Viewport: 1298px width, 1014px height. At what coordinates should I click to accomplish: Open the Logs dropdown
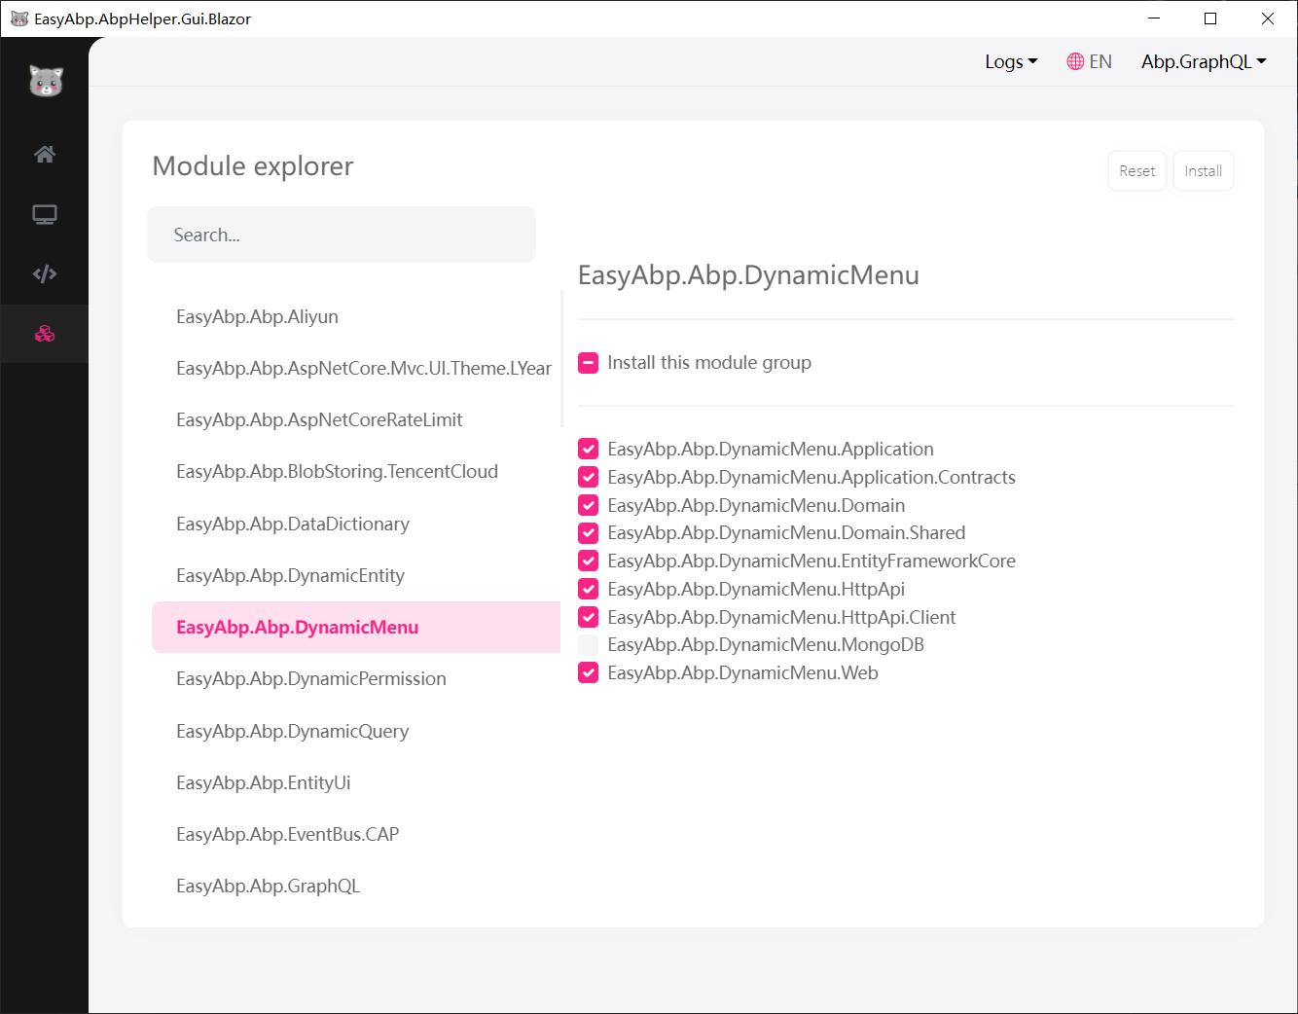(x=1011, y=61)
